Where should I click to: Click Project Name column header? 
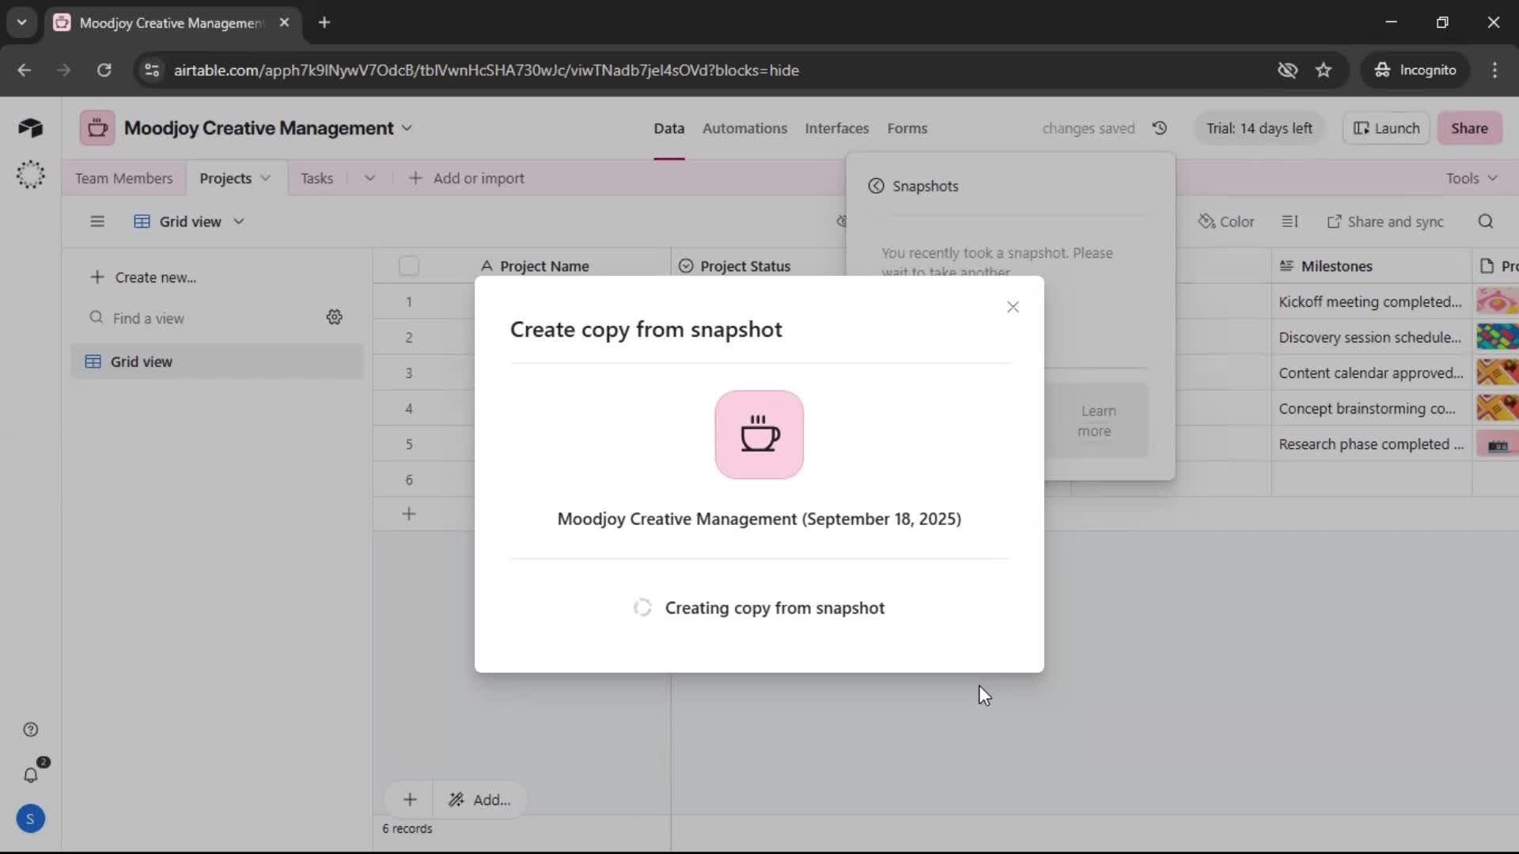[x=544, y=266]
